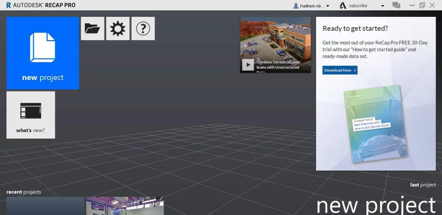Play the Combine Terrestrial Laser Scans video
The image size is (442, 215).
pos(248,65)
